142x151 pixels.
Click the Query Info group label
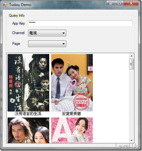click(x=17, y=15)
